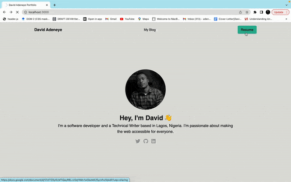The width and height of the screenshot is (291, 182).
Task: Open the Understanding An bookmark
Action: tap(259, 19)
